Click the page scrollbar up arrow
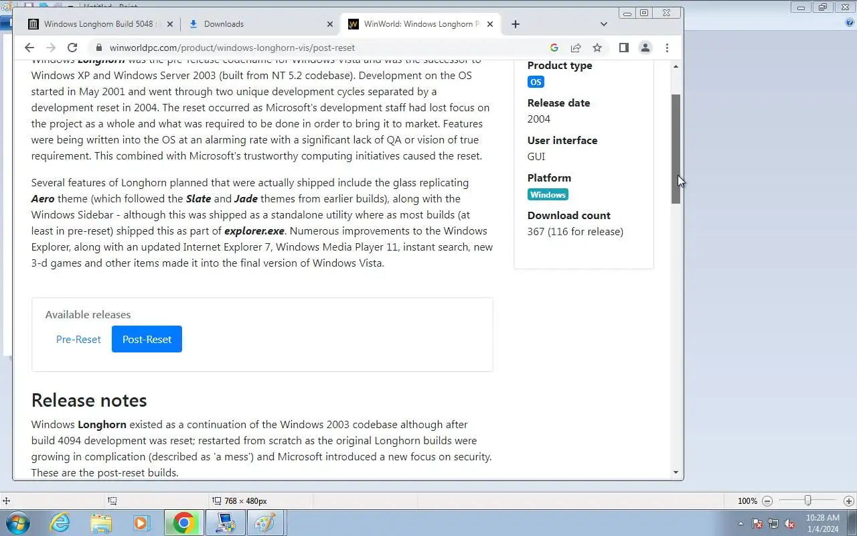 click(x=676, y=66)
